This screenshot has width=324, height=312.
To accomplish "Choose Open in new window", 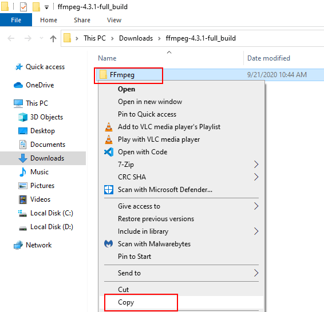I will [181, 102].
